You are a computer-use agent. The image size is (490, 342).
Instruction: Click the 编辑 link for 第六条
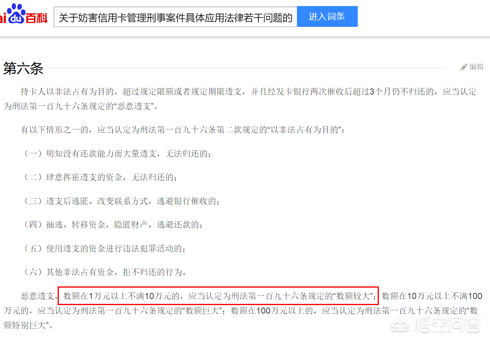[x=477, y=67]
